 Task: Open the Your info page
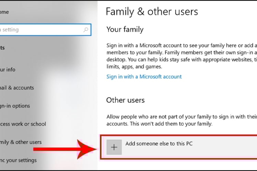8,69
